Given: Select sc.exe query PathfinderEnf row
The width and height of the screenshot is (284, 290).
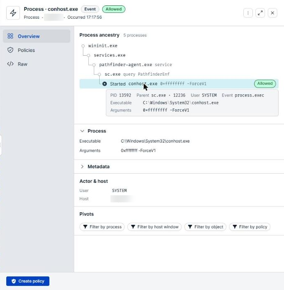Looking at the screenshot, I should point(137,74).
